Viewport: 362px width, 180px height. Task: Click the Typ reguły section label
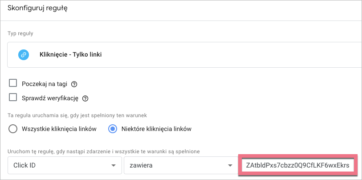[20, 33]
